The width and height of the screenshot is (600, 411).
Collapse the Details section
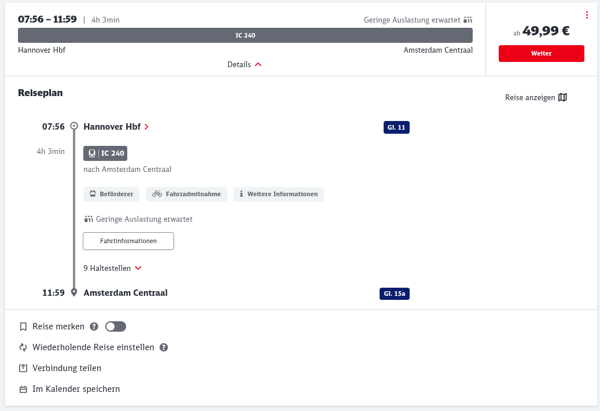pyautogui.click(x=245, y=65)
